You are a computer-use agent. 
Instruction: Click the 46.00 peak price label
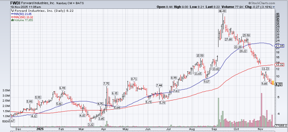tap(222, 11)
